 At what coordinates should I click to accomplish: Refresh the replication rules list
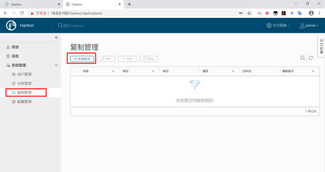[311, 58]
